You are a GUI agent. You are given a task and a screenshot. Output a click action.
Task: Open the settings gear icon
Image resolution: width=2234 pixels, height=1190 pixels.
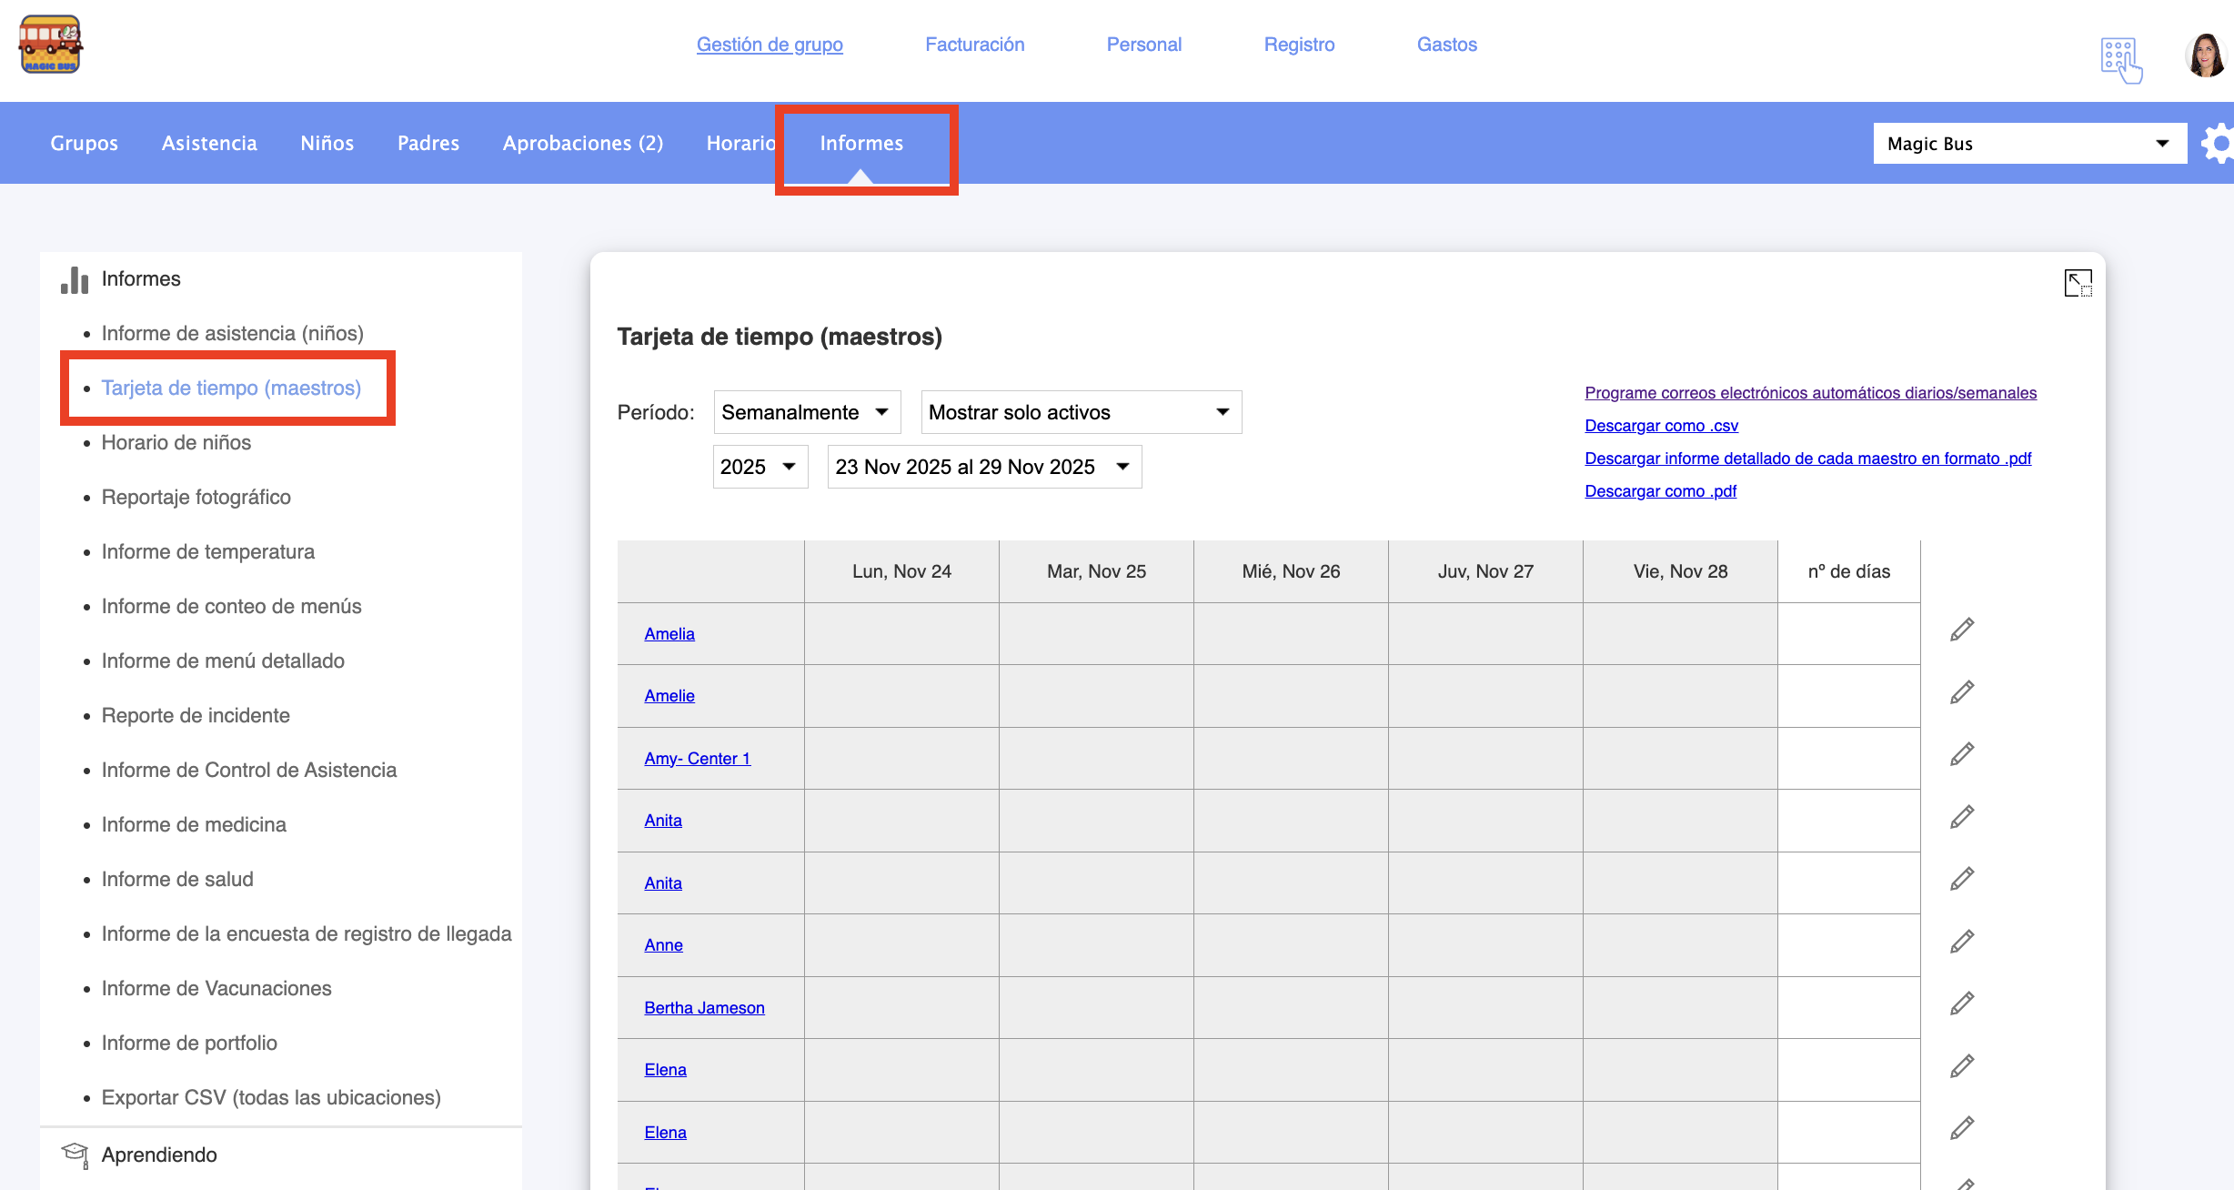[x=2219, y=143]
